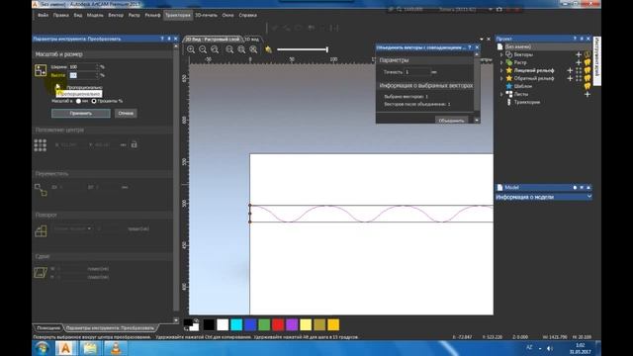633x356 pixels.
Task: Click the dotted grid icon on Обратный рельеф row
Action: pos(579,78)
